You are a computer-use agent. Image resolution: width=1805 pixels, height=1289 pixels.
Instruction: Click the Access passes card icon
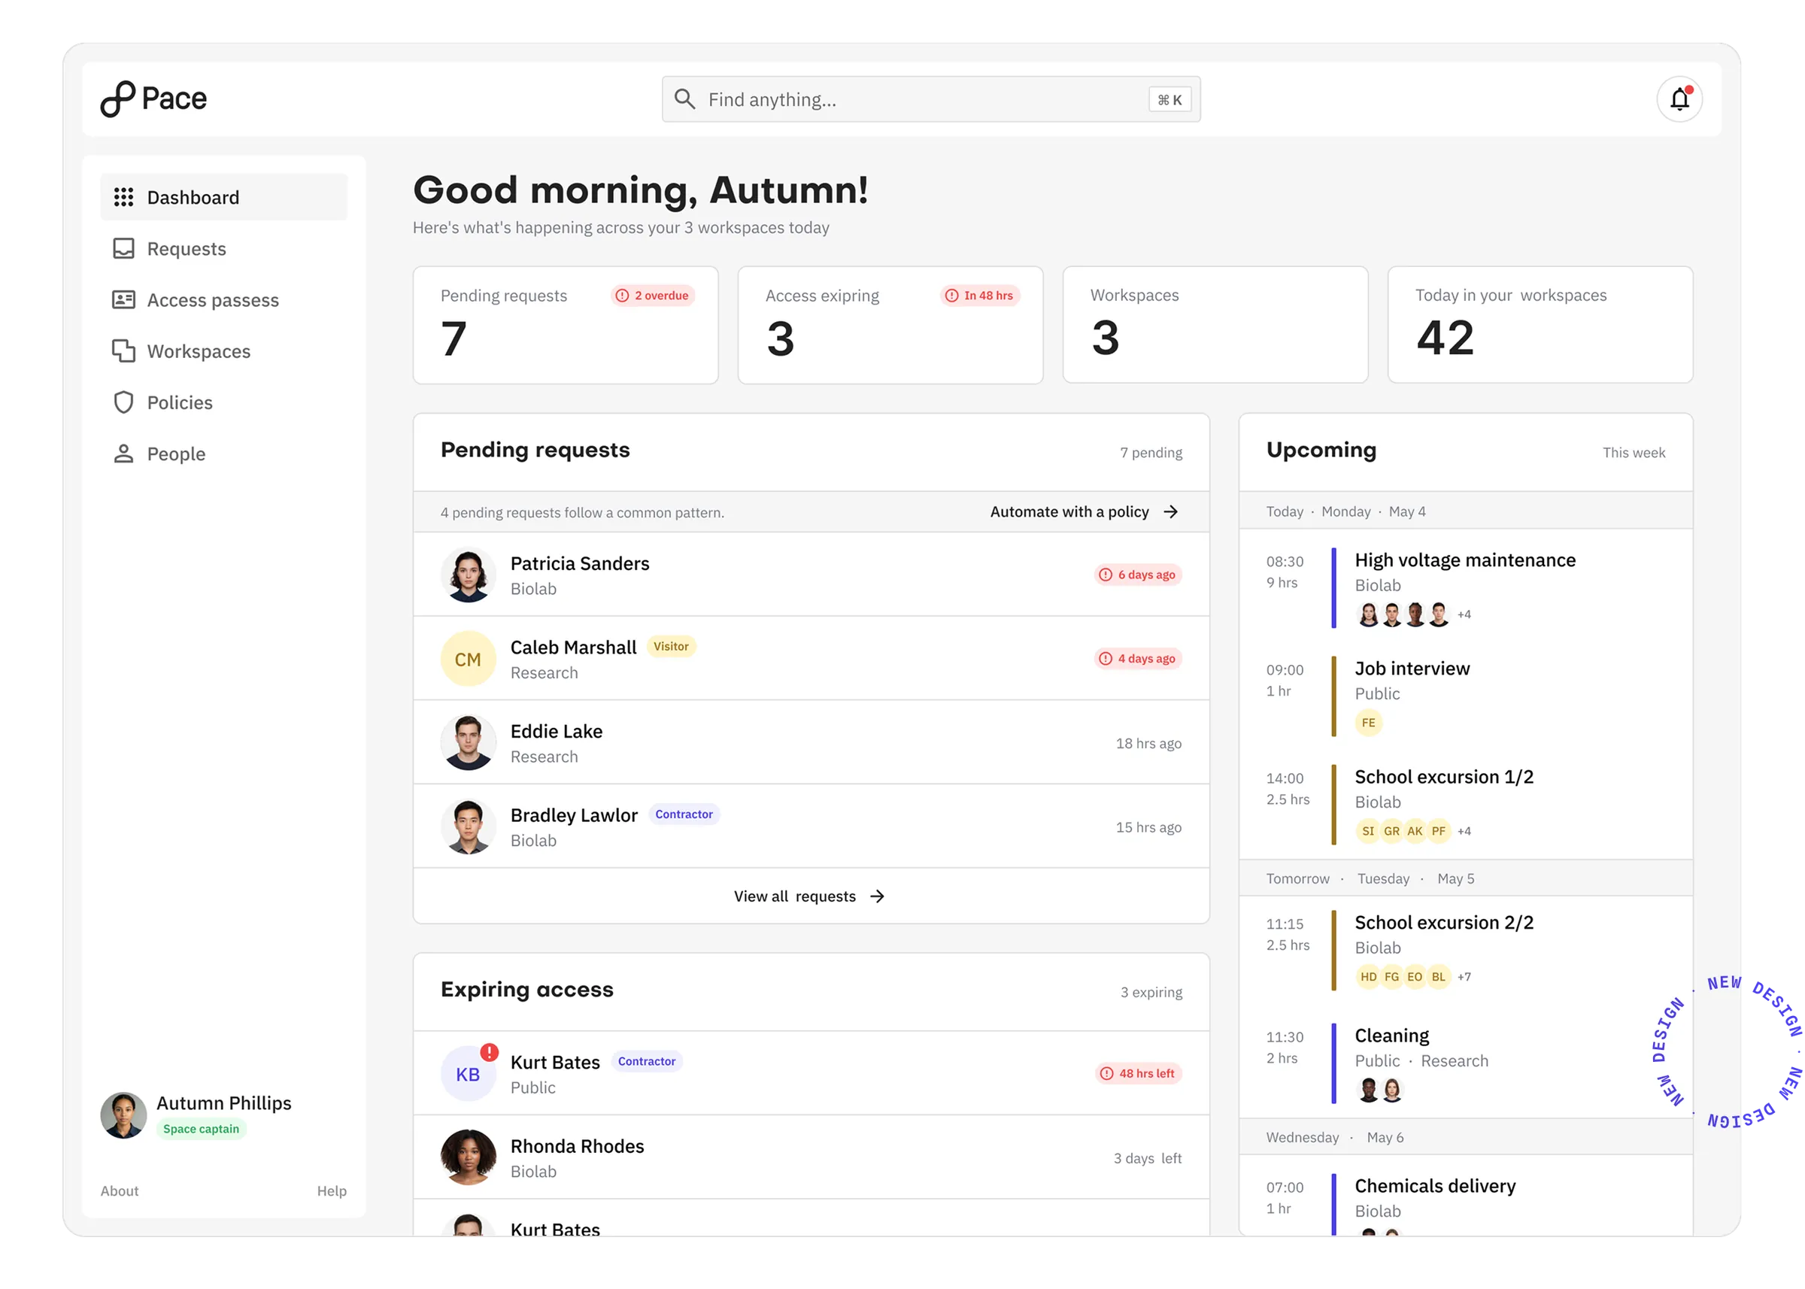click(x=123, y=299)
